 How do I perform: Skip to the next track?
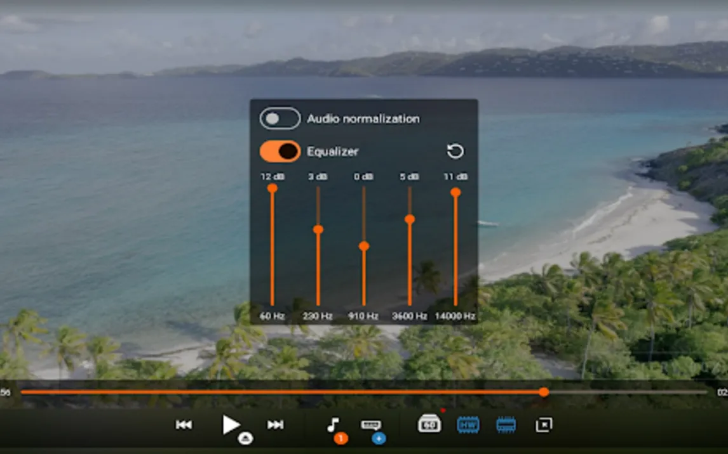tap(275, 425)
